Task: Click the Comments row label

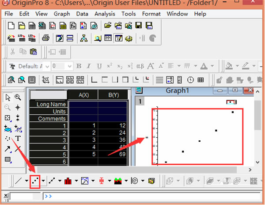Action: coord(49,119)
